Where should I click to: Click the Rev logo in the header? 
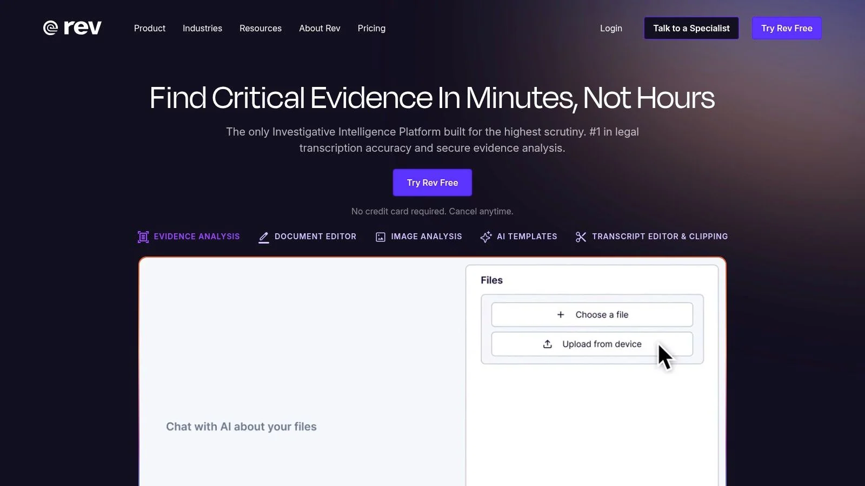[x=72, y=28]
